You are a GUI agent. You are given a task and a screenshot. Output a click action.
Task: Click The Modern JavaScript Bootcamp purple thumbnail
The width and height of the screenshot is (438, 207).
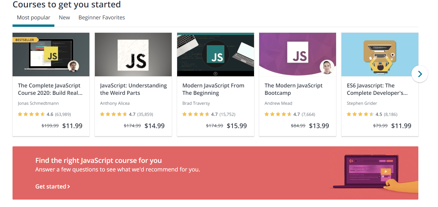click(x=297, y=54)
